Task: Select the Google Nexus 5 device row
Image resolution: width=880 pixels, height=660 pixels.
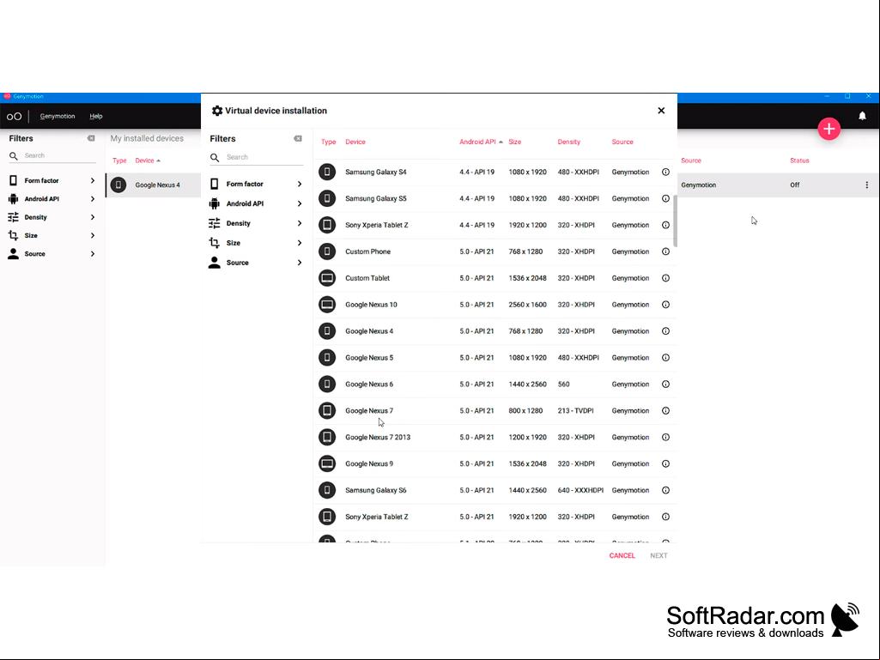Action: coord(495,358)
